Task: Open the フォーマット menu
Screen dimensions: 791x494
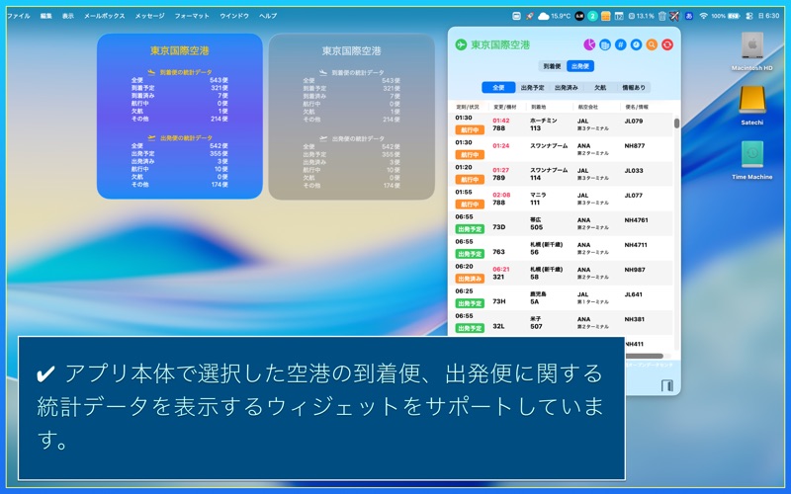Action: pos(192,16)
